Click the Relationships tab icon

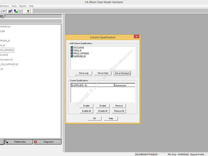click(x=7, y=142)
